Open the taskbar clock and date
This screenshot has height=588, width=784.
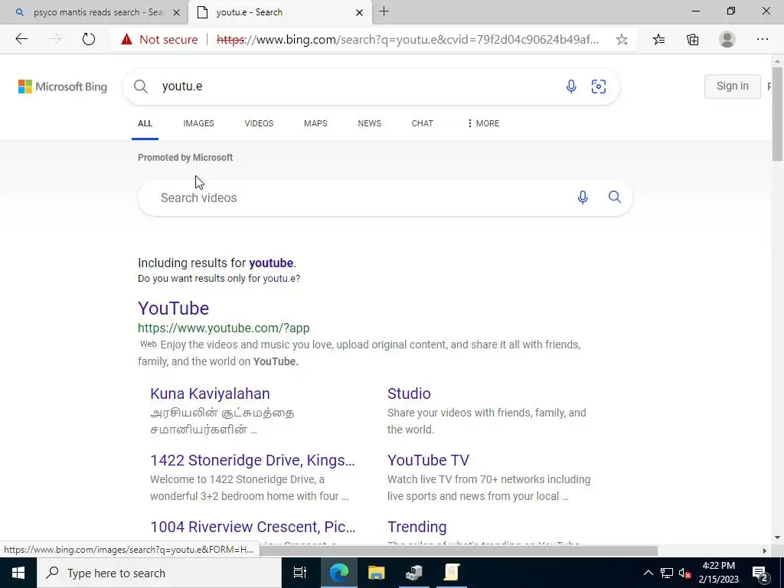(718, 573)
